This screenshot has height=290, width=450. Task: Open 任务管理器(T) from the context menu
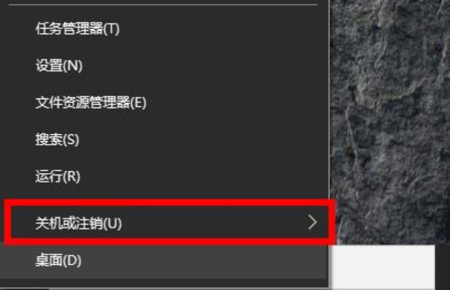coord(164,29)
